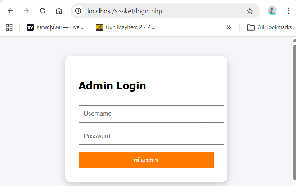Click the Admin Login heading
Viewport: 296px width, 186px height.
[112, 86]
